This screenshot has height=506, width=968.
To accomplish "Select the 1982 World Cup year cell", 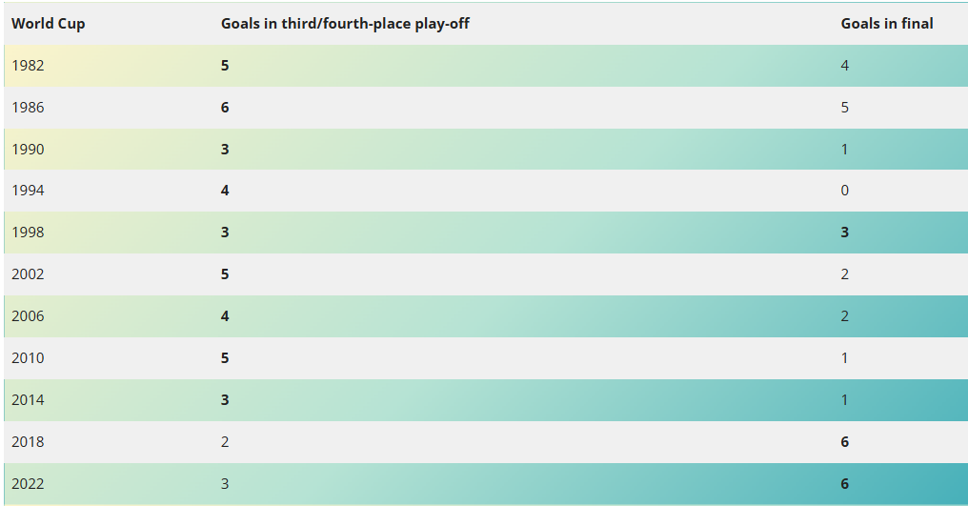I will pos(28,66).
